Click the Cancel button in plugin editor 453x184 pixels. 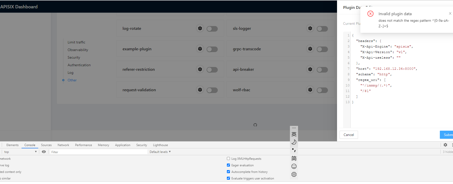point(349,135)
